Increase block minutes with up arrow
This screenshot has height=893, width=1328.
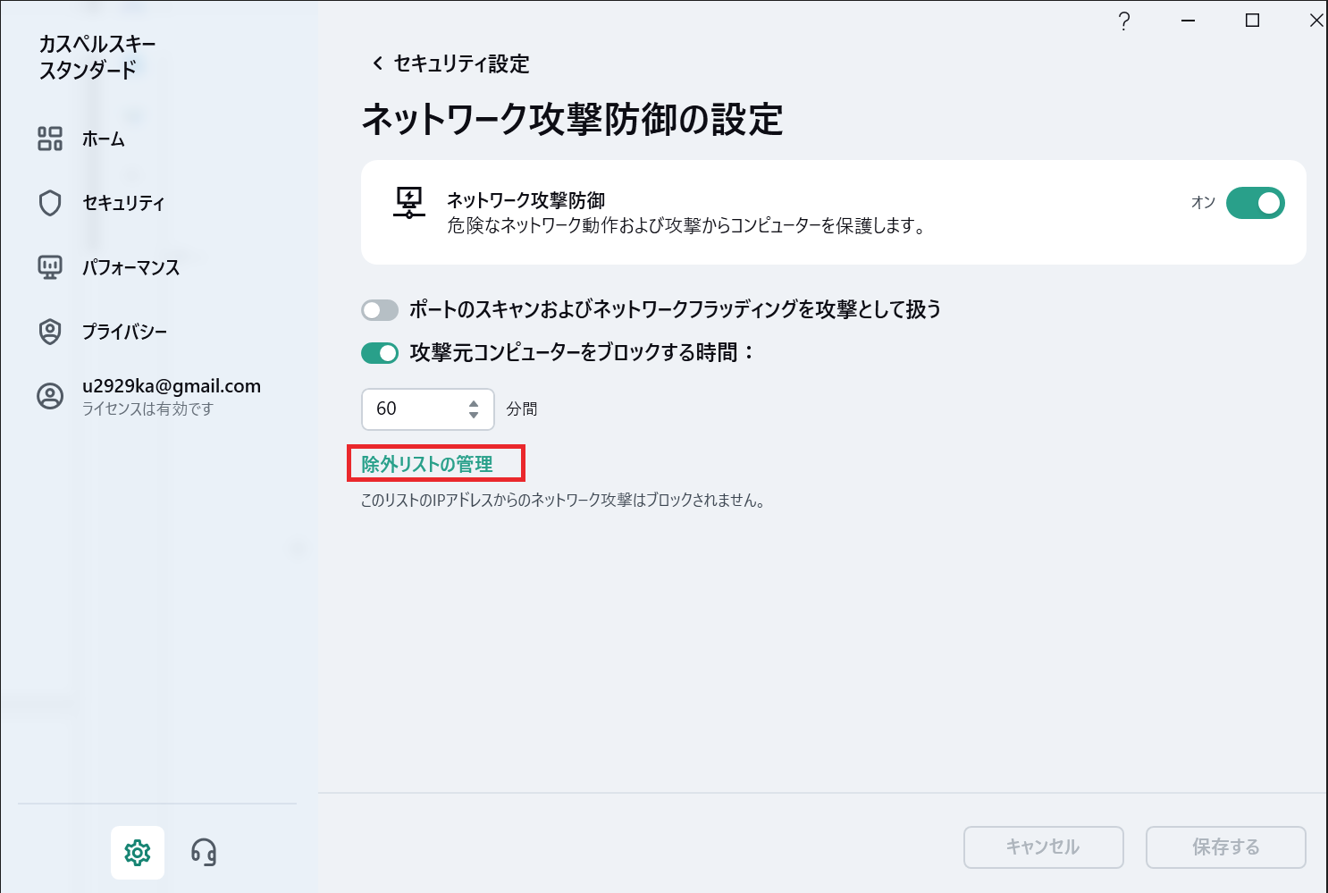474,403
